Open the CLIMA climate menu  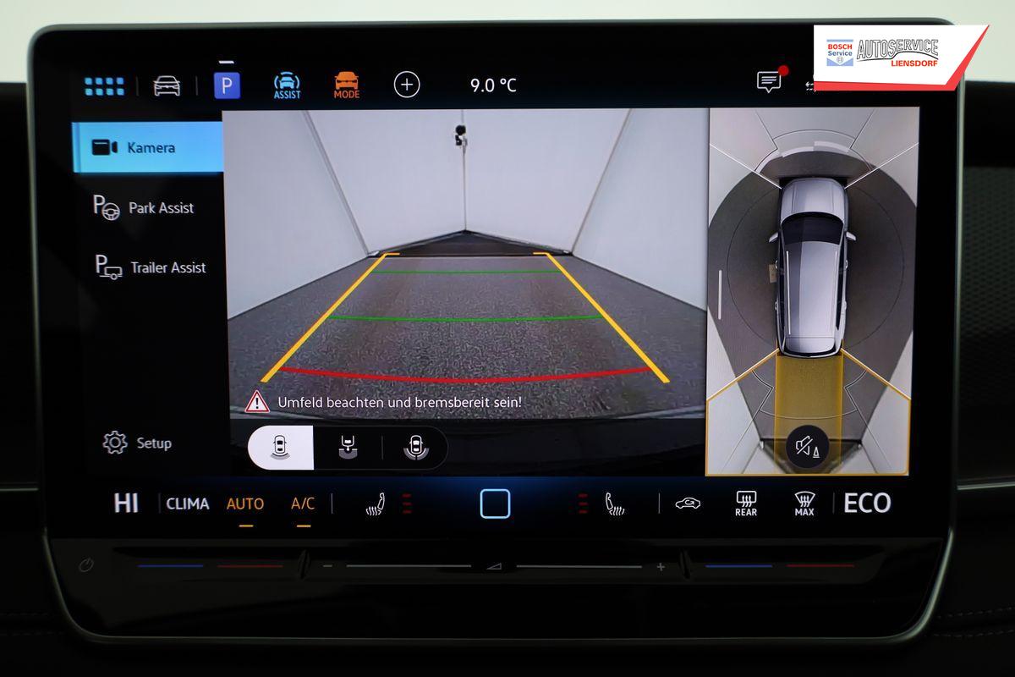(187, 504)
